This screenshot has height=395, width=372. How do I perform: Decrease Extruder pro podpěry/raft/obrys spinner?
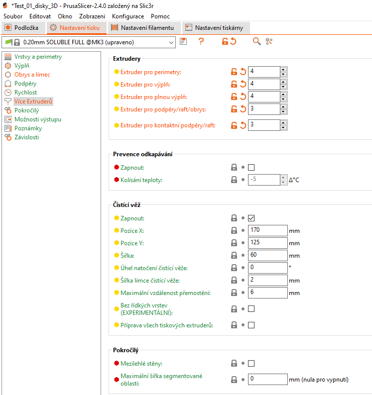(x=283, y=112)
